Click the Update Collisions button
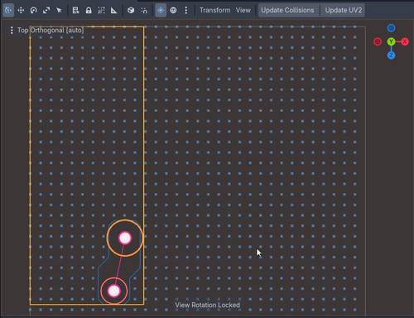This screenshot has width=414, height=318. pos(287,10)
